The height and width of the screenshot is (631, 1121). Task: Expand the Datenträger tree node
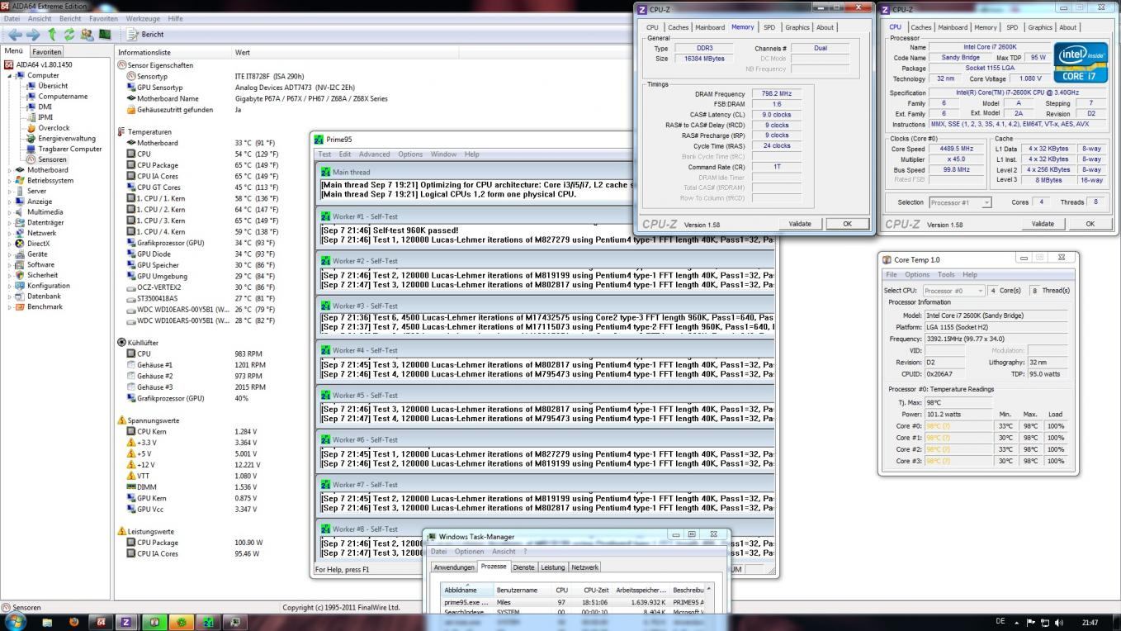click(11, 222)
